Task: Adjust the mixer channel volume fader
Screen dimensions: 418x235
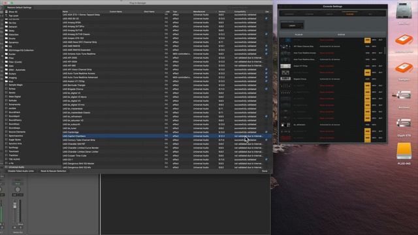Action: coord(15,206)
